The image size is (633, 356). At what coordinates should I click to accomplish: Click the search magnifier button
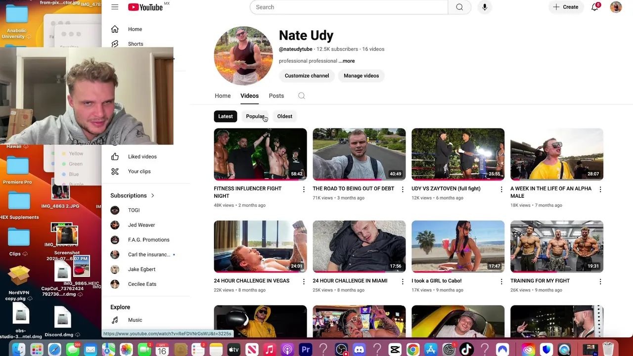459,7
